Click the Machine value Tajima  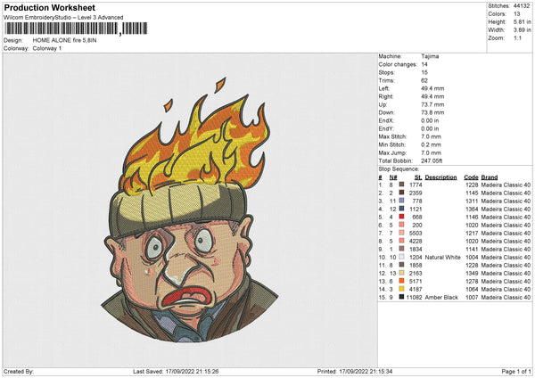[430, 56]
